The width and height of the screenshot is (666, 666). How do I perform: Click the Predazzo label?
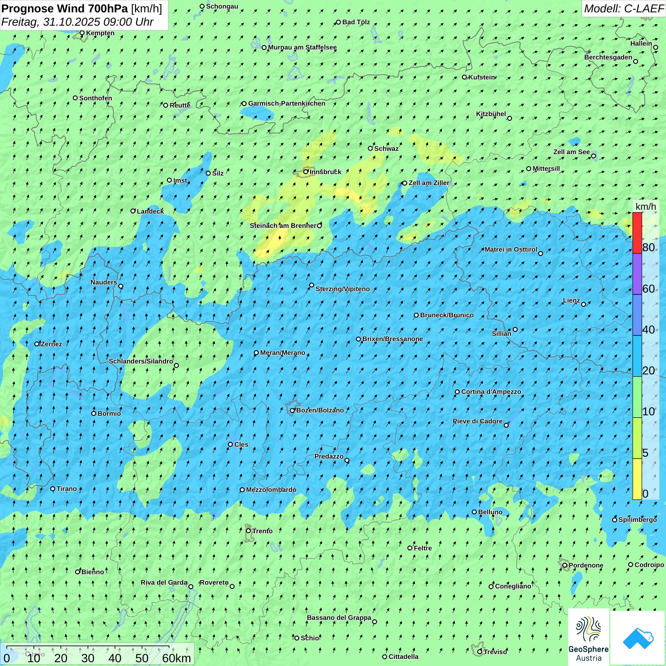pyautogui.click(x=329, y=457)
